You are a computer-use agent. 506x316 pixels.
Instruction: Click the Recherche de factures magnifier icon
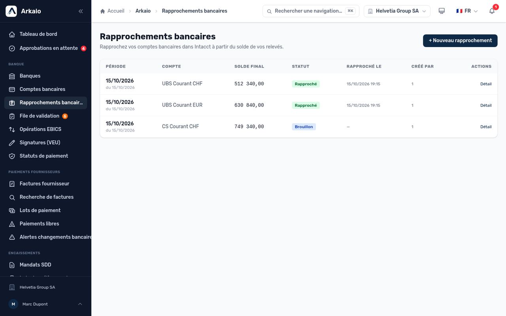tap(12, 197)
